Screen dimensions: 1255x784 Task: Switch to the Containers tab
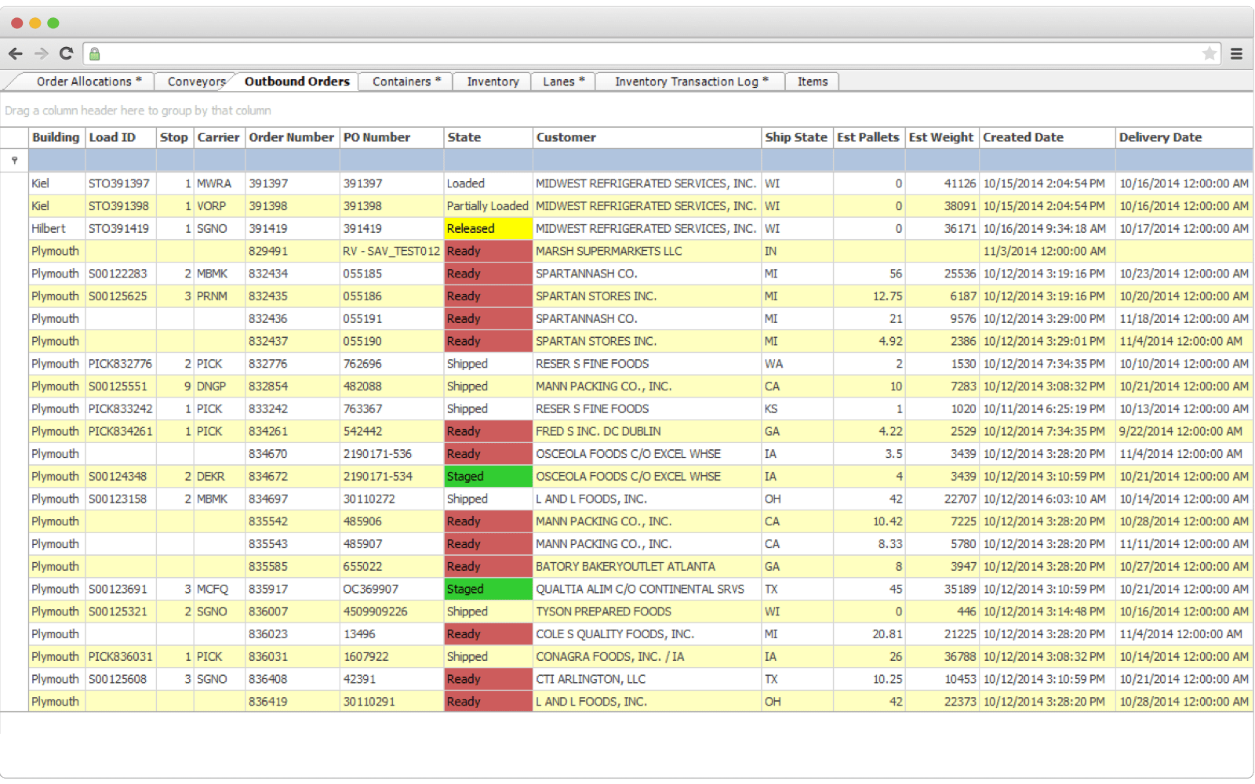(406, 82)
